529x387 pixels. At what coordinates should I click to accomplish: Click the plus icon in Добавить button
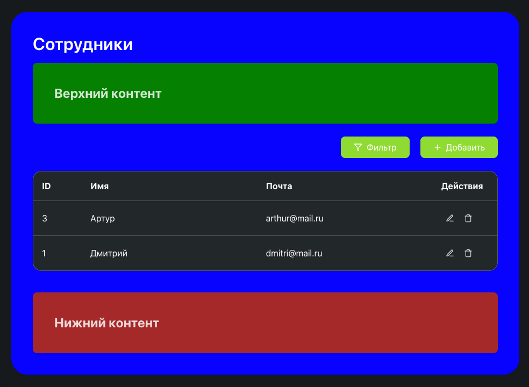pos(437,147)
